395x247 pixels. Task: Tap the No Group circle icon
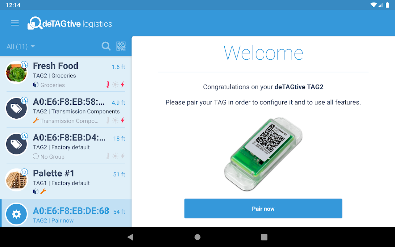pyautogui.click(x=36, y=157)
